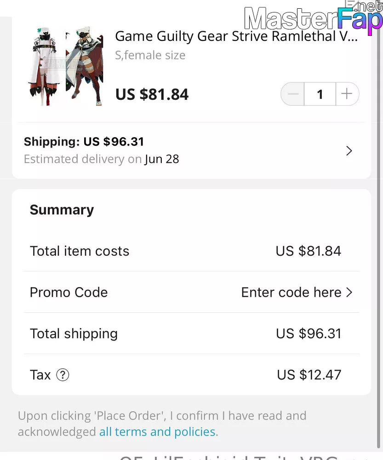Screen dimensions: 383x460
Task: Click the Ramlethal character art thumbnail
Action: pos(85,66)
